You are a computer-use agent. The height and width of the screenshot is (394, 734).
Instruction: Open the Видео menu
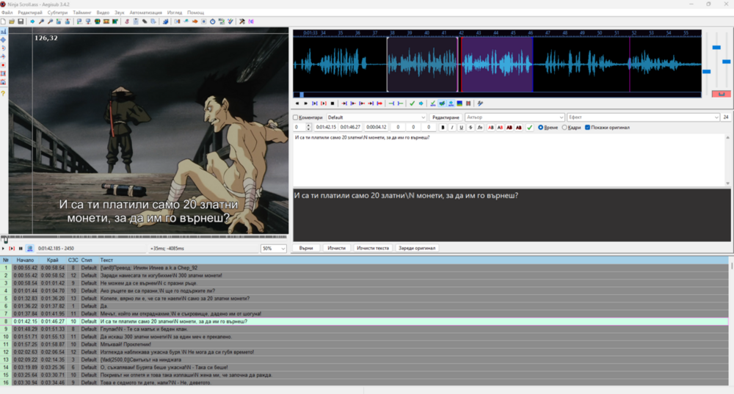coord(103,12)
